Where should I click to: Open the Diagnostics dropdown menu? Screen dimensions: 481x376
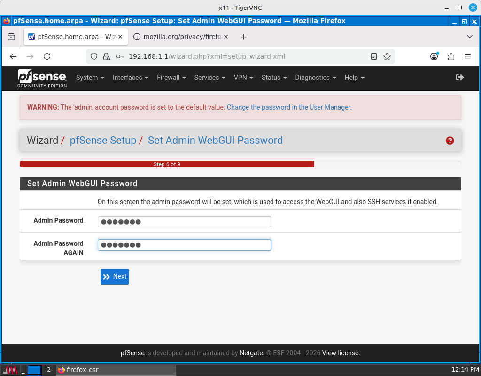point(315,78)
